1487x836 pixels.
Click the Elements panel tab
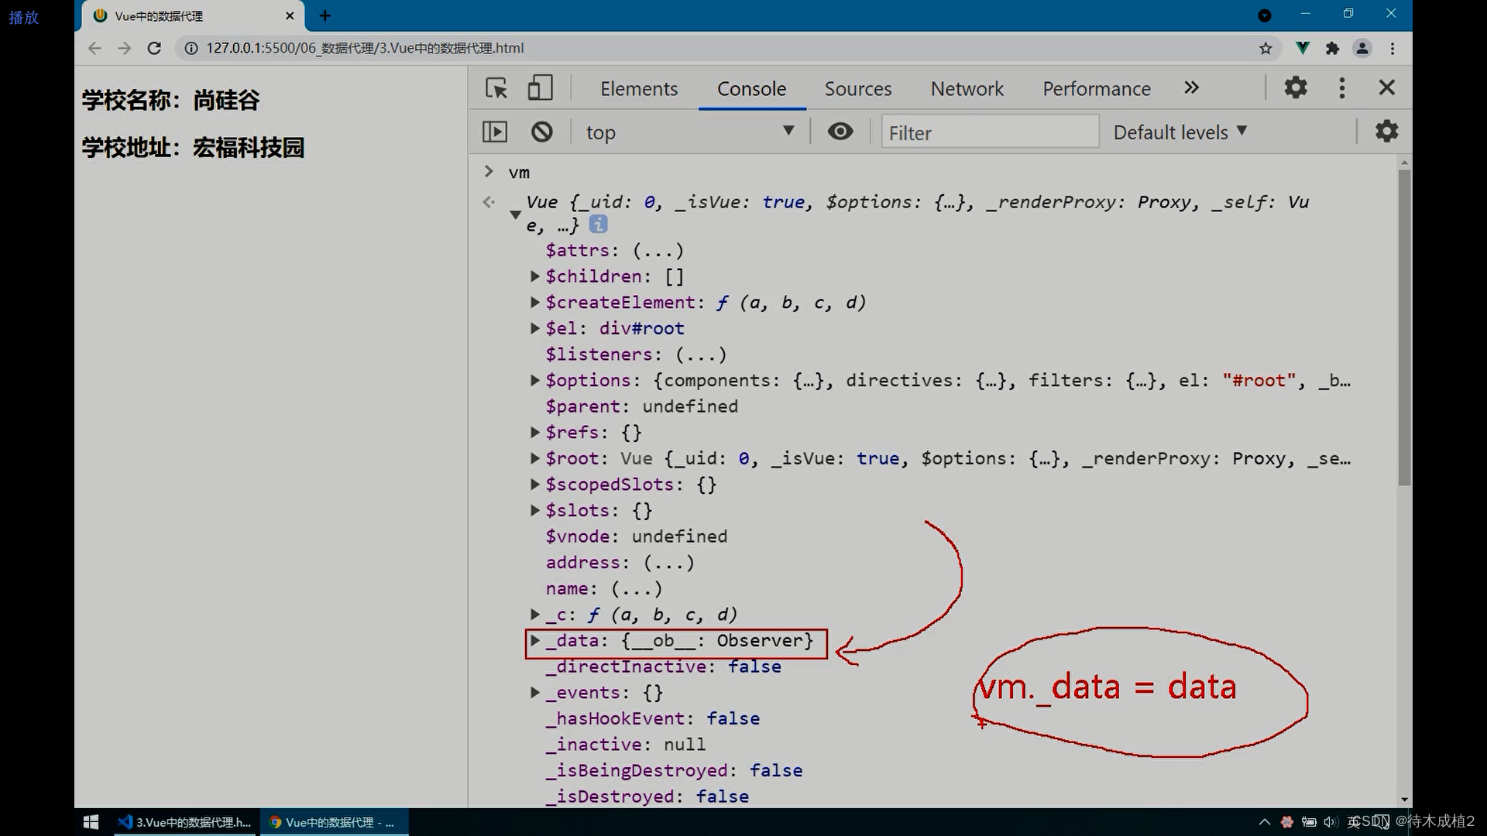(x=638, y=87)
